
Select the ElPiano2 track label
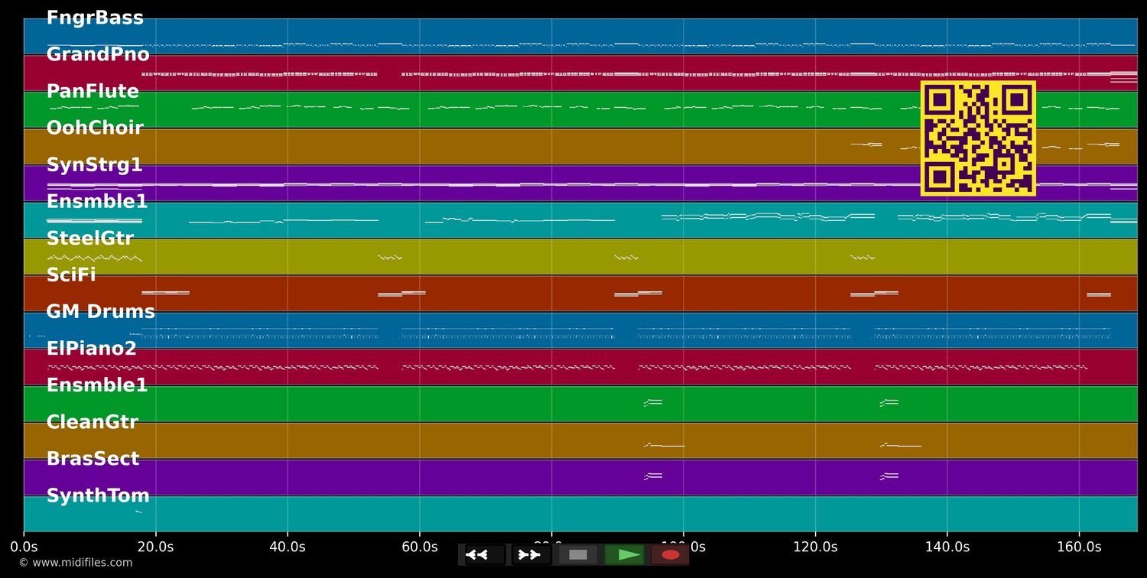[92, 349]
